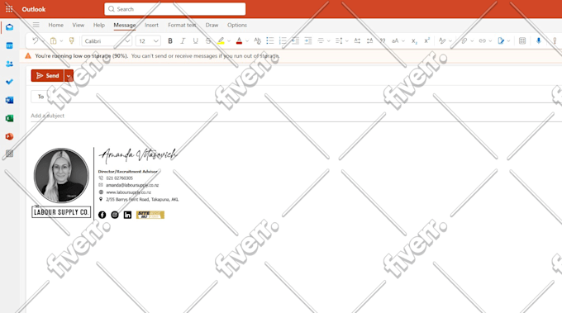Screen dimensions: 562x313
Task: Toggle the navigation pane hamburger menu
Action: click(36, 25)
